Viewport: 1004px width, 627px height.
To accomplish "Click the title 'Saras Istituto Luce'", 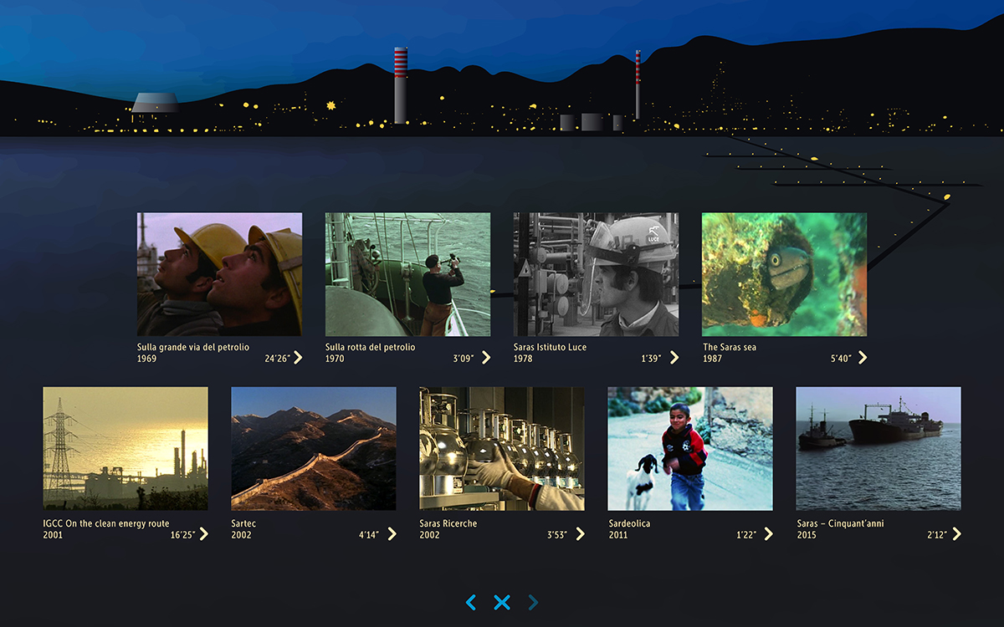I will click(x=551, y=347).
